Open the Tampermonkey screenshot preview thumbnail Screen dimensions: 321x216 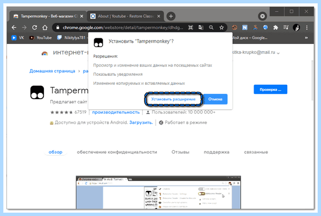(x=158, y=193)
